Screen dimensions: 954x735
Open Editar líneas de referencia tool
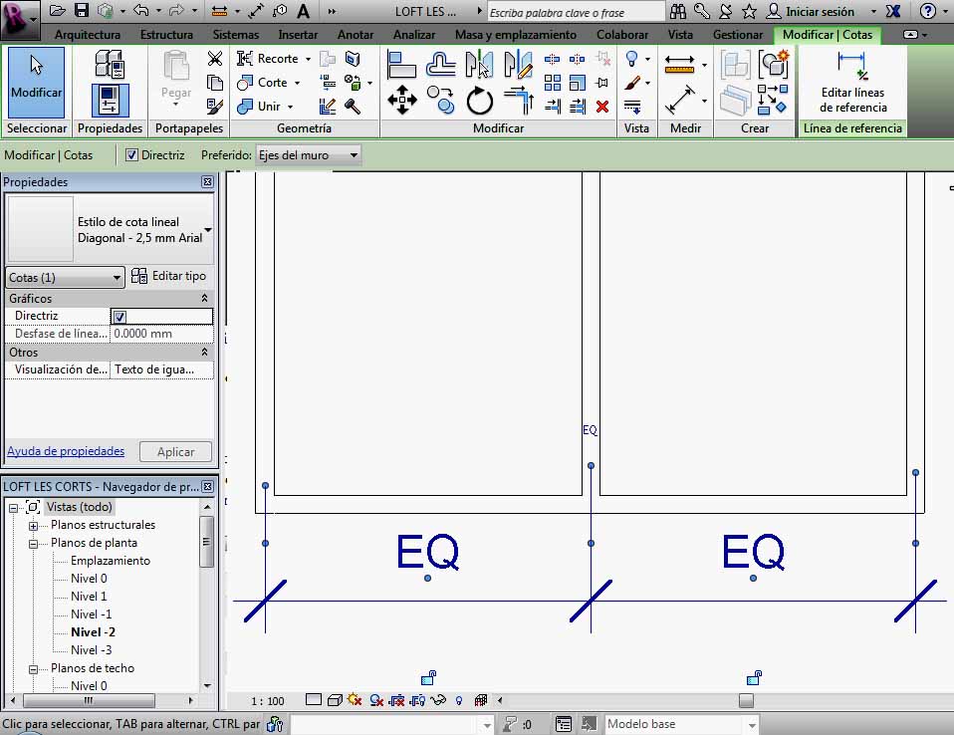pos(852,84)
